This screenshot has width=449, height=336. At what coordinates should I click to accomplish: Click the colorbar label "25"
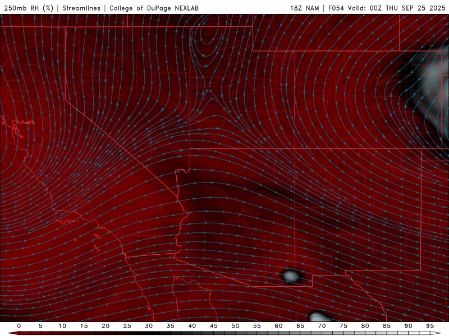(127, 326)
